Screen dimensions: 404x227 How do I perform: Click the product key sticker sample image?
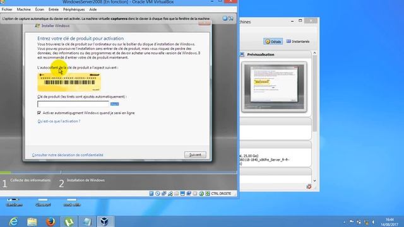coord(69,82)
